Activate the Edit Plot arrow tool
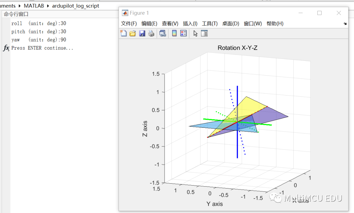 click(x=195, y=34)
